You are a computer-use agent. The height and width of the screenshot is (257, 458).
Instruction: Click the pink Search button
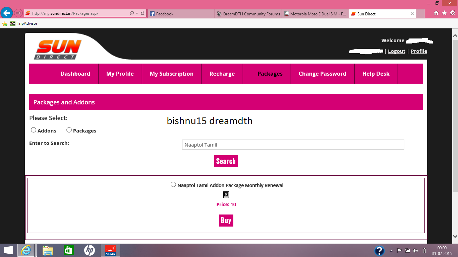coord(226,161)
